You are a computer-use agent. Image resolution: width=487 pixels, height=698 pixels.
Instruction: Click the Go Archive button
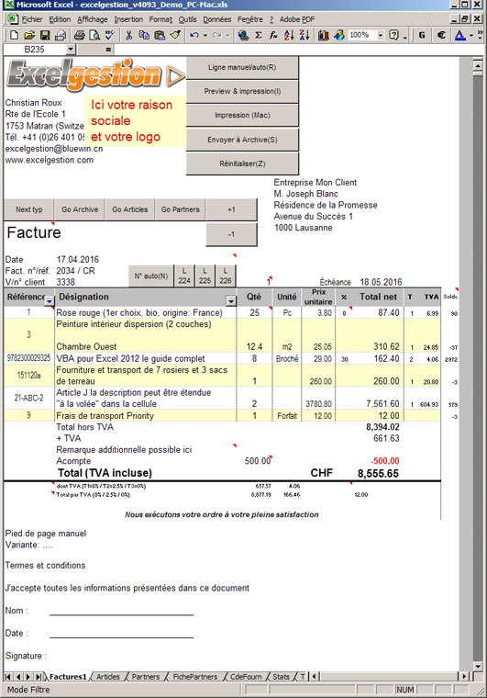coord(80,209)
